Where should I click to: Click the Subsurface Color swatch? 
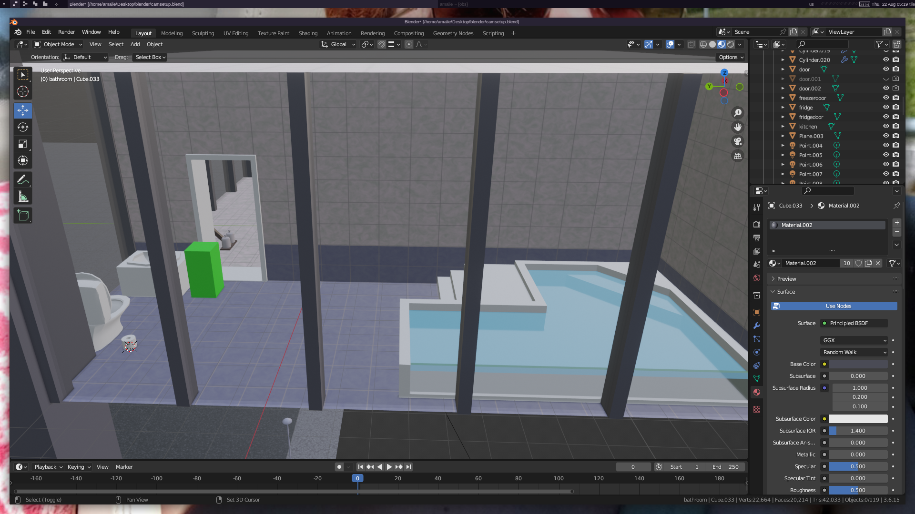(x=858, y=419)
